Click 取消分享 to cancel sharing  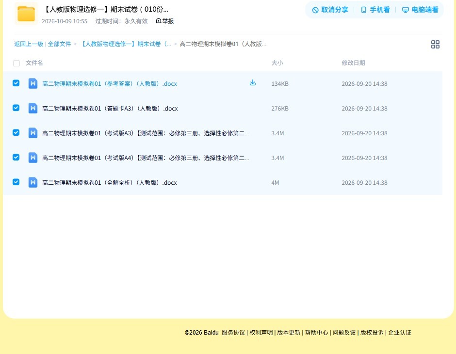(x=330, y=10)
